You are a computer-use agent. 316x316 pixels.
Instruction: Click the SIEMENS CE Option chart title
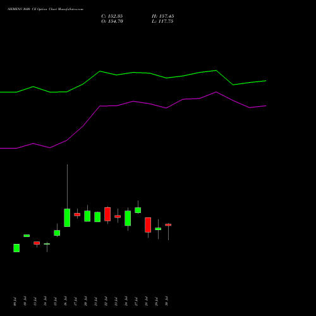(x=46, y=9)
